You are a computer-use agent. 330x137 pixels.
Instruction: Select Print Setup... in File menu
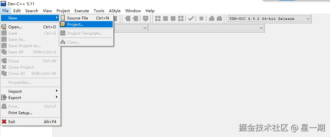(31, 113)
